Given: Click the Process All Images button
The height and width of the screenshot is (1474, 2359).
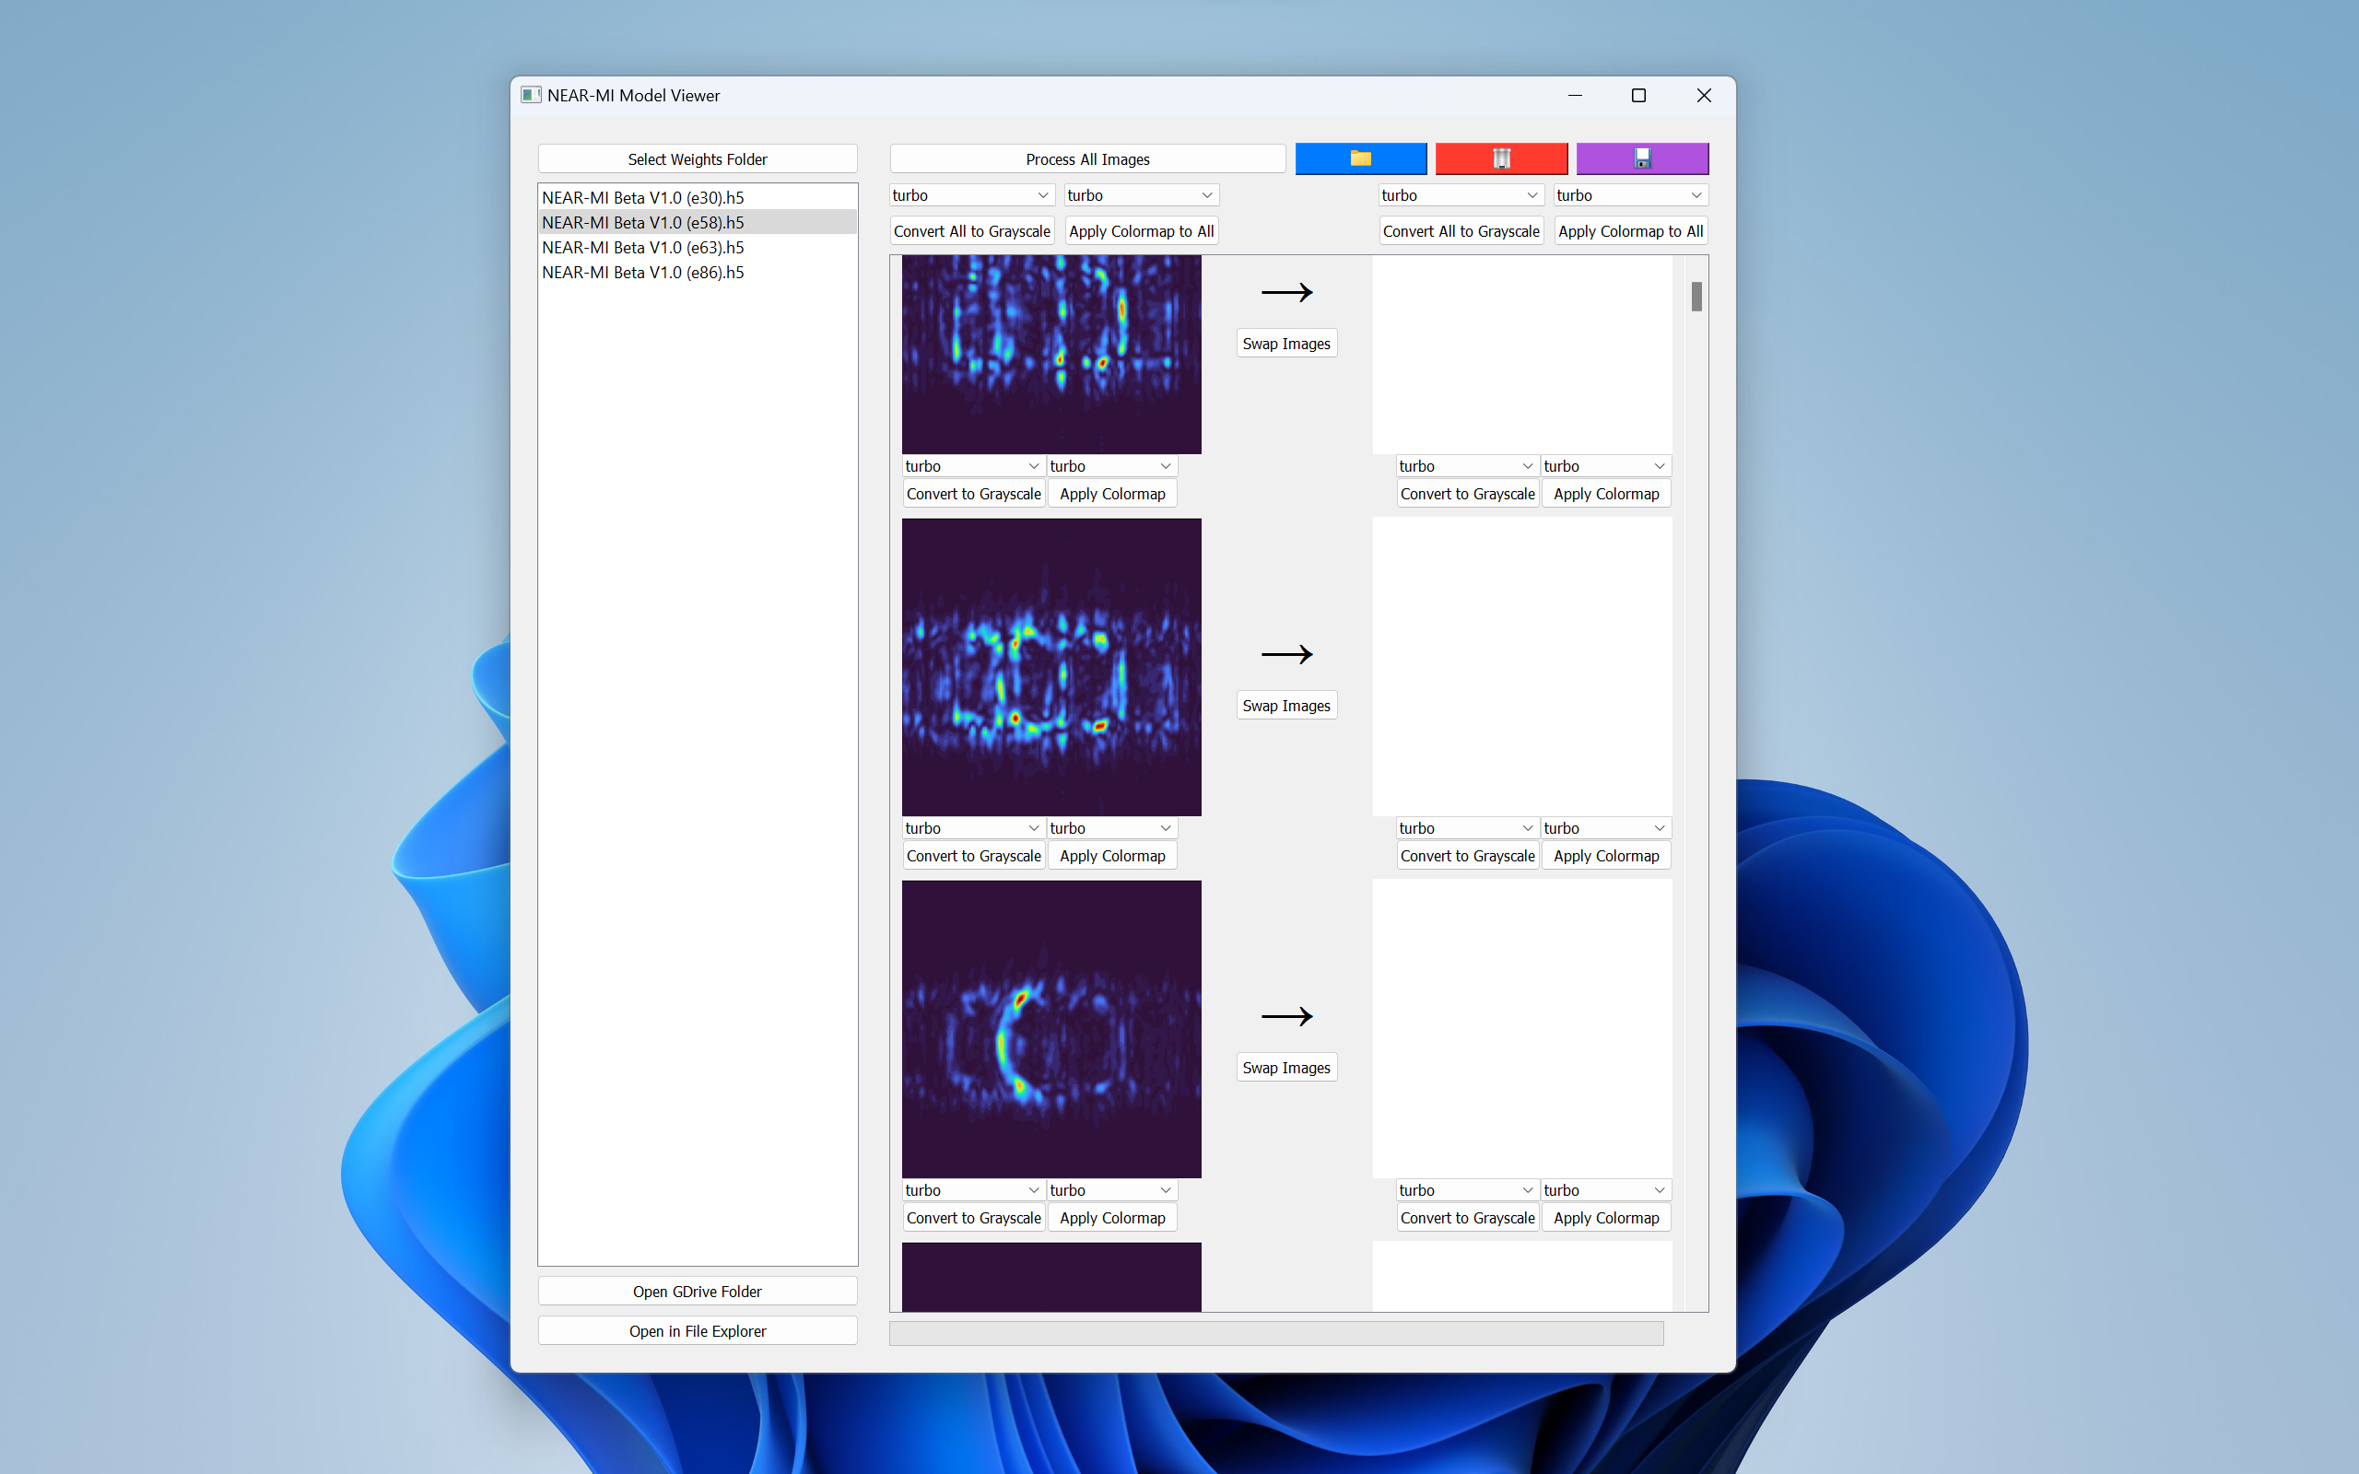Looking at the screenshot, I should [1087, 158].
